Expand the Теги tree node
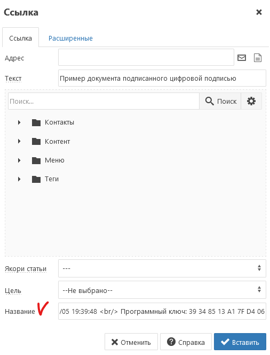This screenshot has width=270, height=355. click(x=19, y=179)
